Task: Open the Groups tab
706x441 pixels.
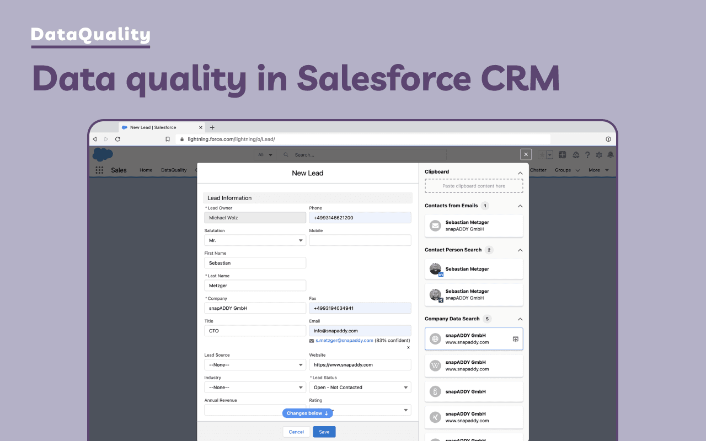Action: 563,170
